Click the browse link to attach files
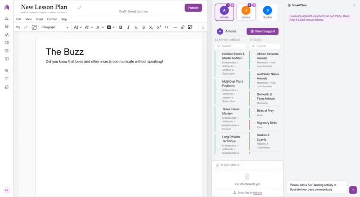360x197 pixels. [257, 193]
